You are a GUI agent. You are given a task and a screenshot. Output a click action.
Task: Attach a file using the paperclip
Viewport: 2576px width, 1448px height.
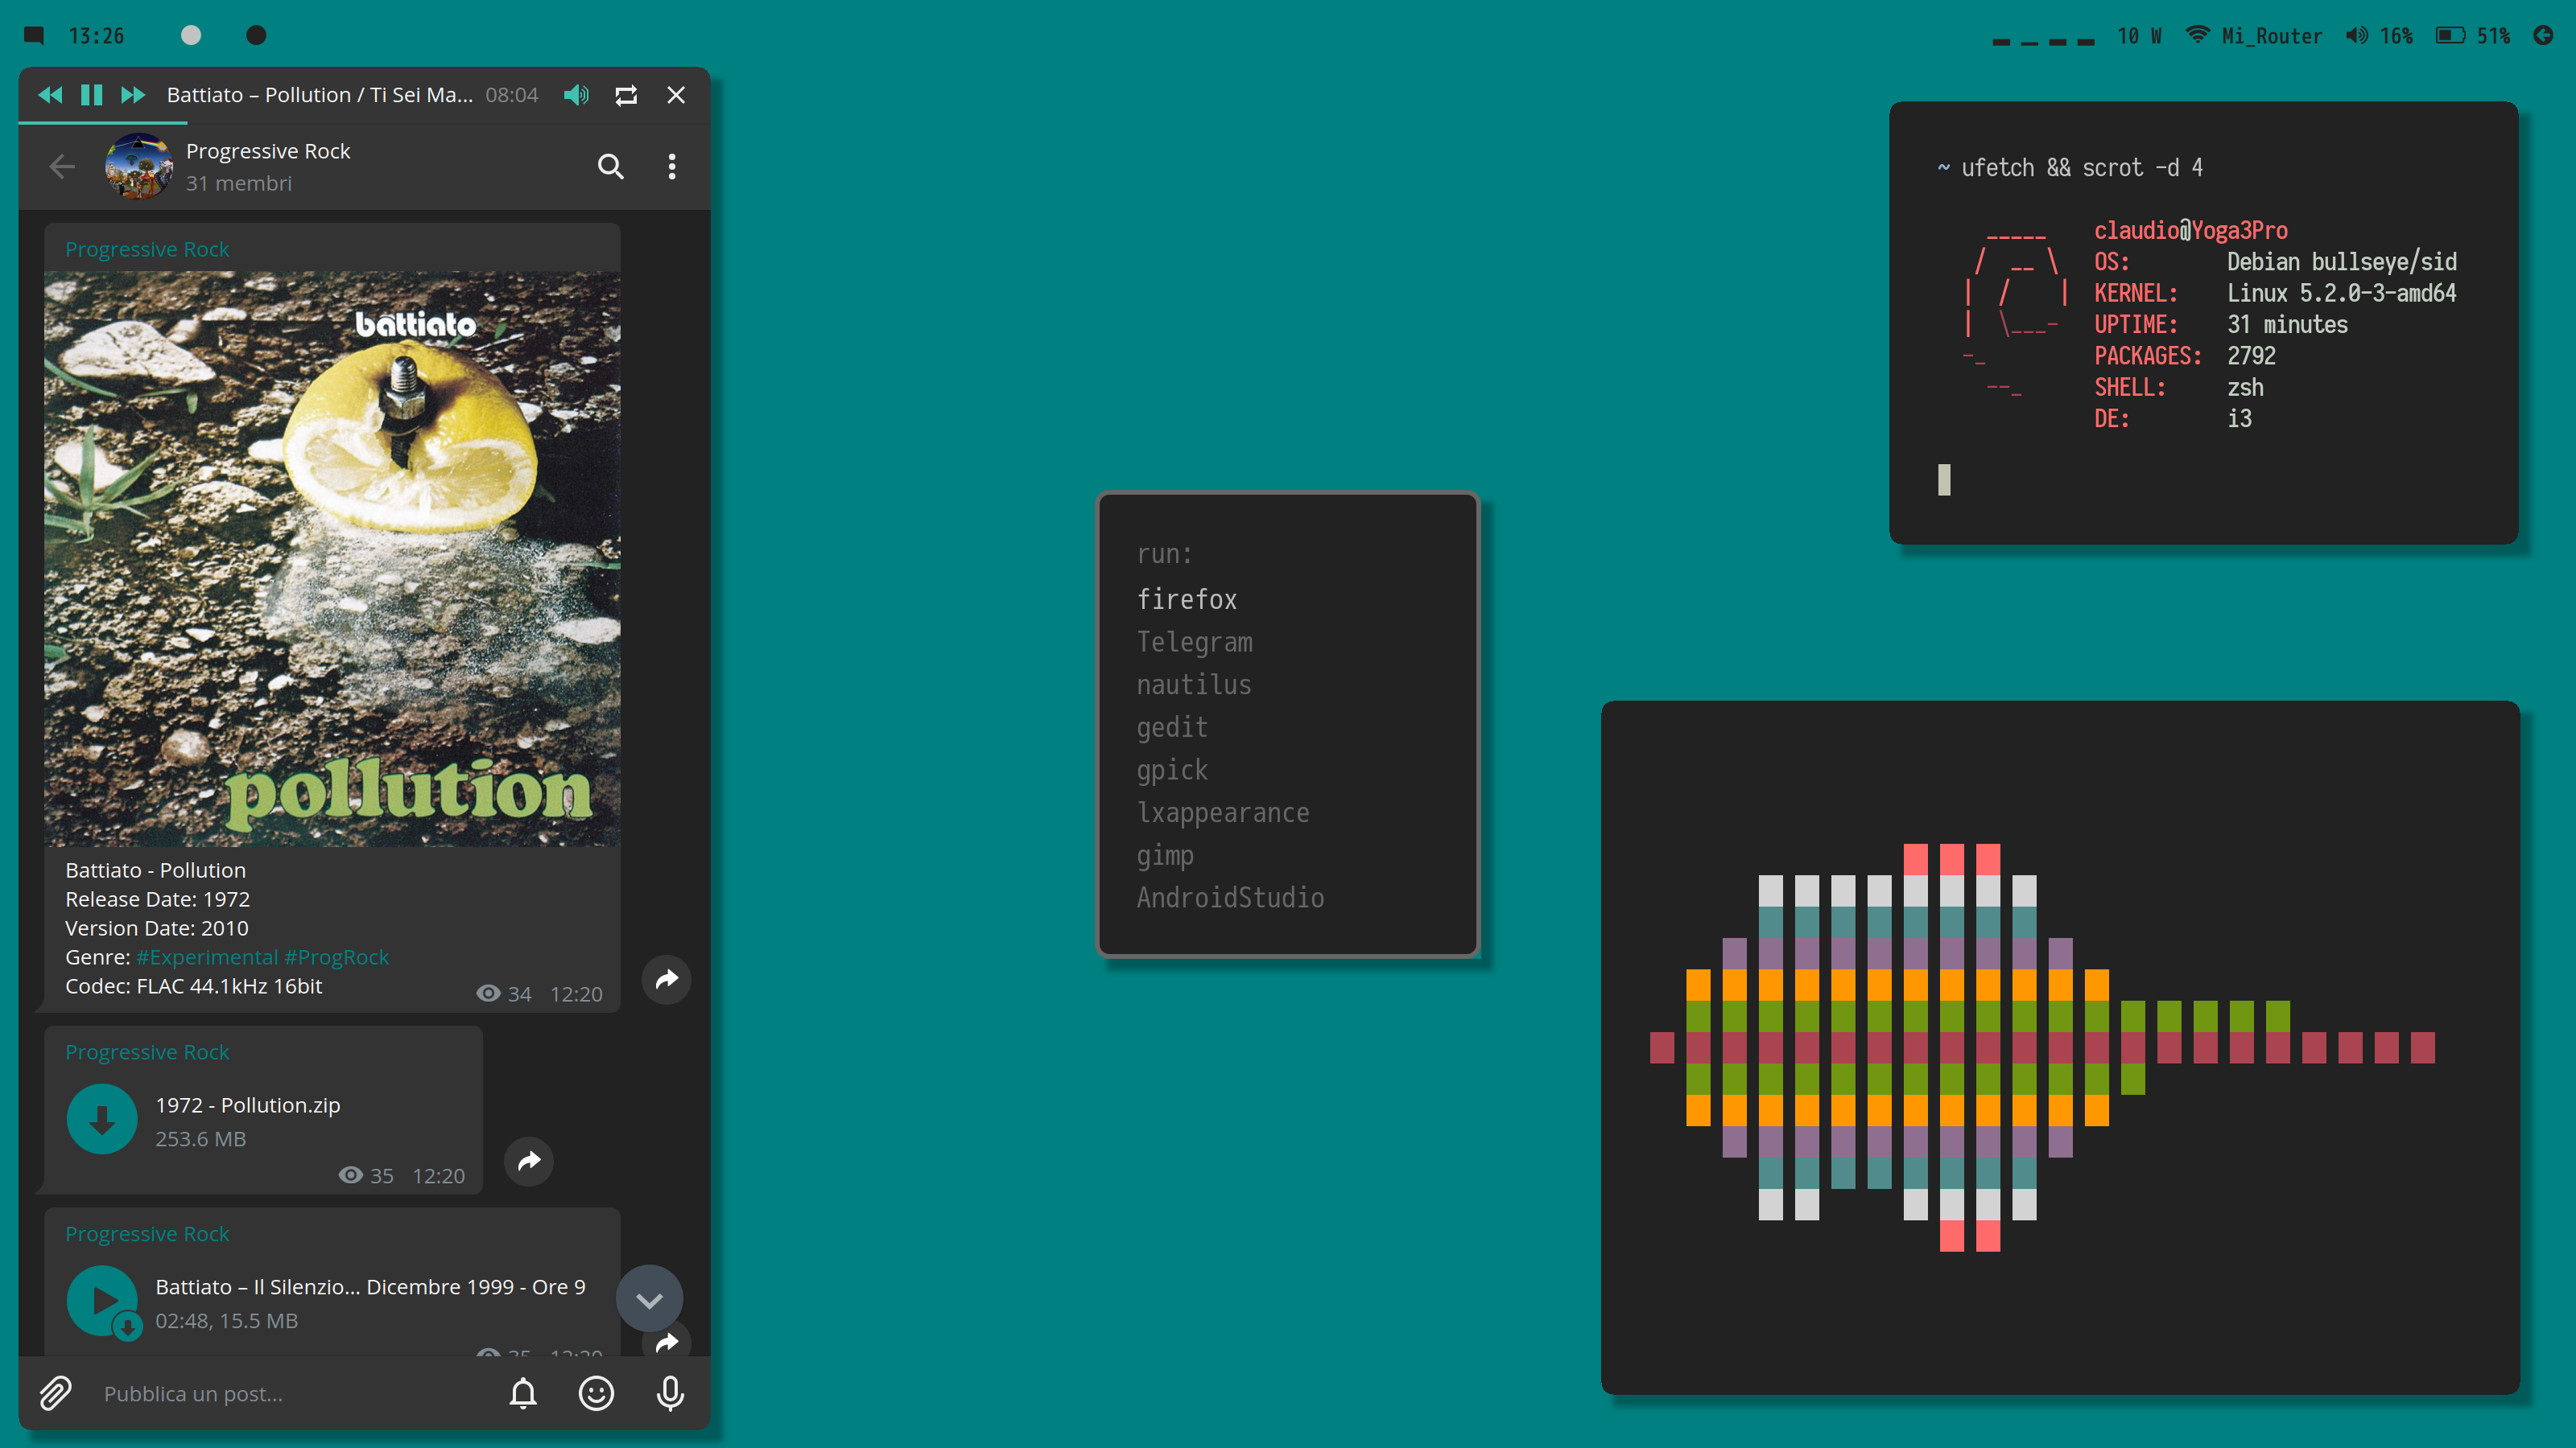pos(56,1393)
